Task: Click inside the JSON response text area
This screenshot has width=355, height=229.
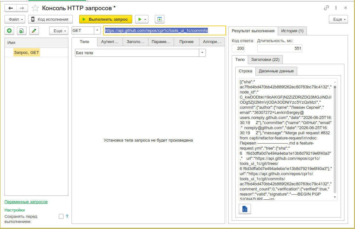Action: (286, 139)
